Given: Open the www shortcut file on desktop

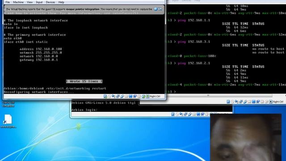Looking at the screenshot, I should tap(8, 121).
